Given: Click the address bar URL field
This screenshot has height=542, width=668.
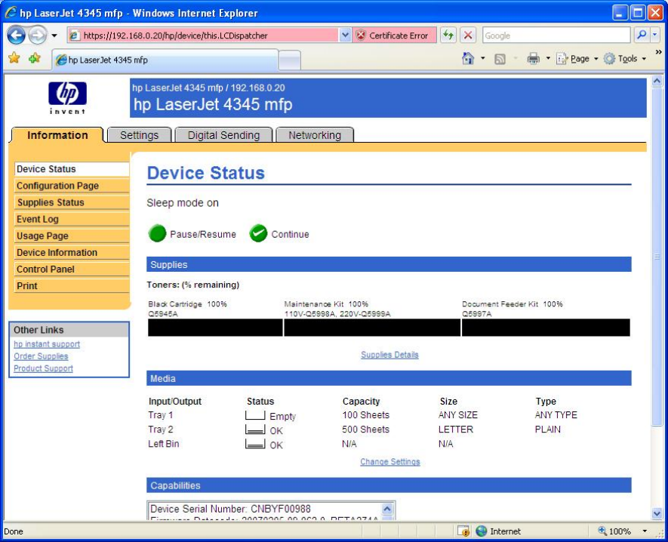Looking at the screenshot, I should pos(204,35).
